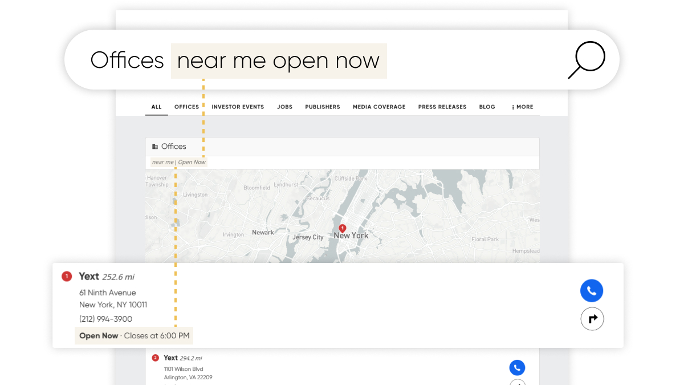Click the Offices building icon in header

155,147
